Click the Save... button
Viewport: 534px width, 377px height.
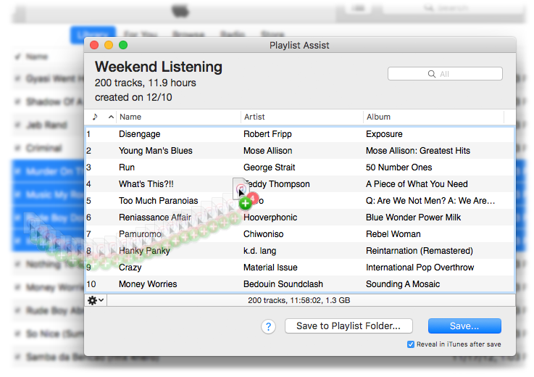464,326
